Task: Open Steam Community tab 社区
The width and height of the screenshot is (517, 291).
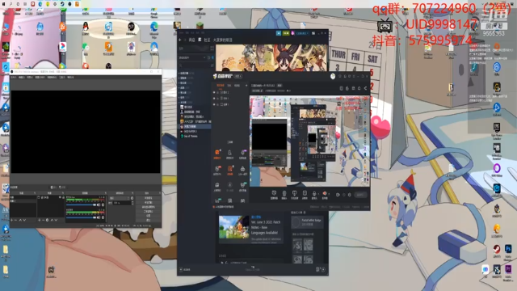Action: point(207,40)
